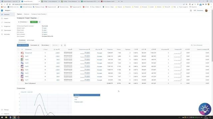Screen dimensions: 213x119
Task: Open the more-options button beside Запустить
Action: pyautogui.click(x=40, y=22)
